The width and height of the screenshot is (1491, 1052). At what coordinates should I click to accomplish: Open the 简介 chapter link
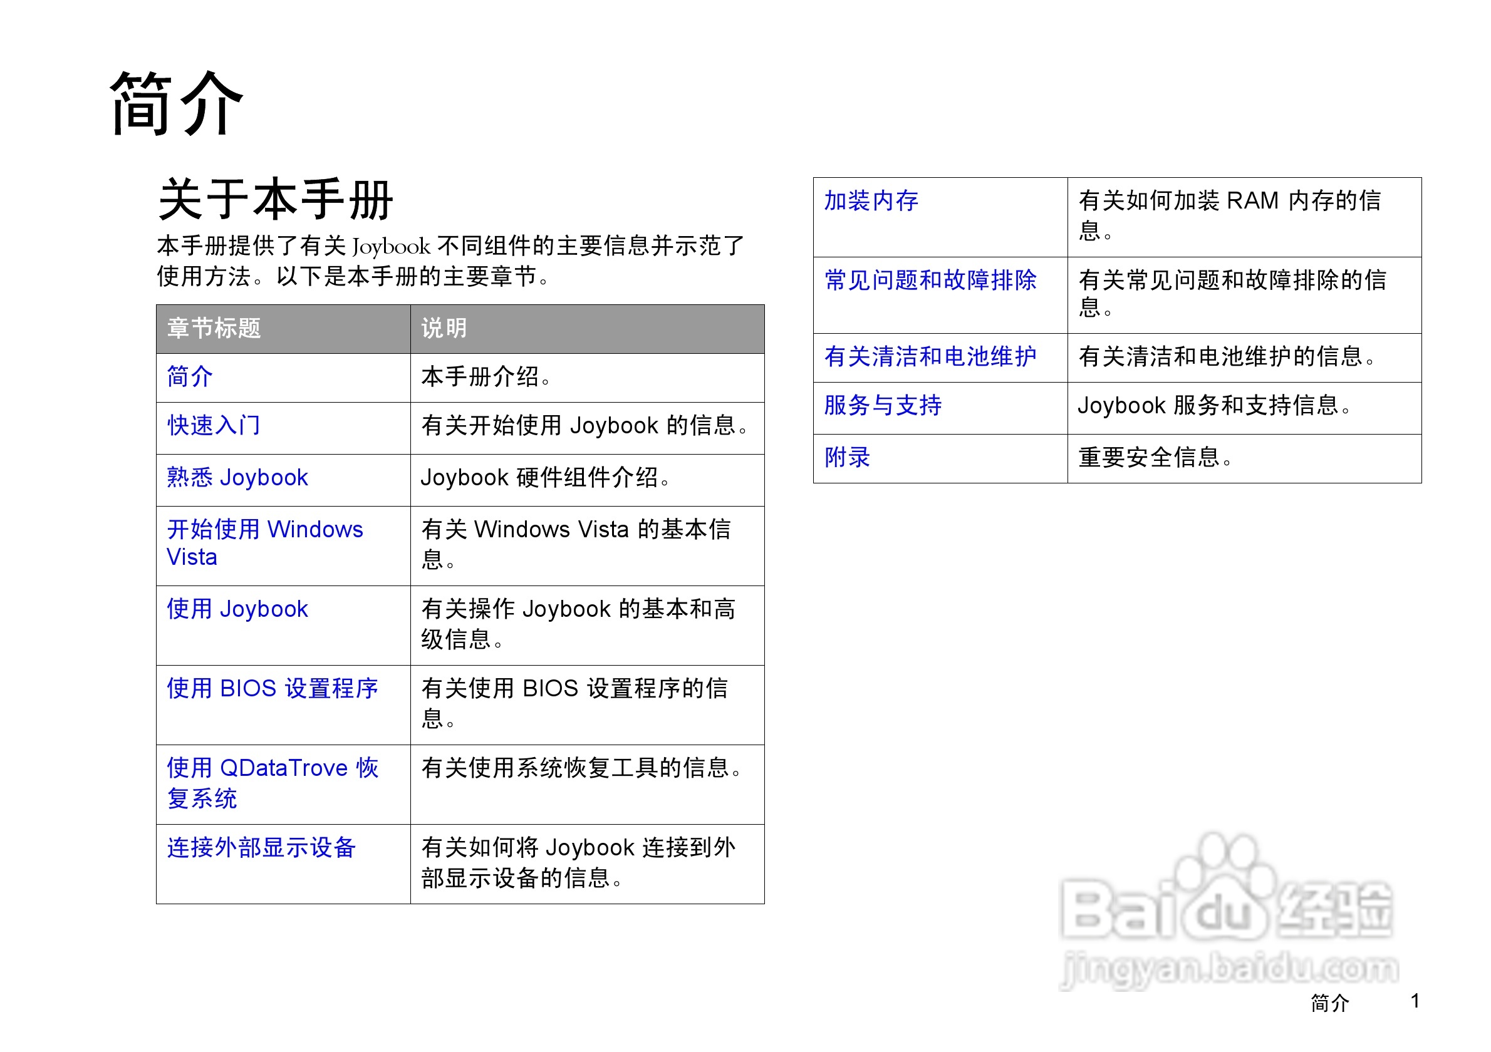[x=189, y=376]
